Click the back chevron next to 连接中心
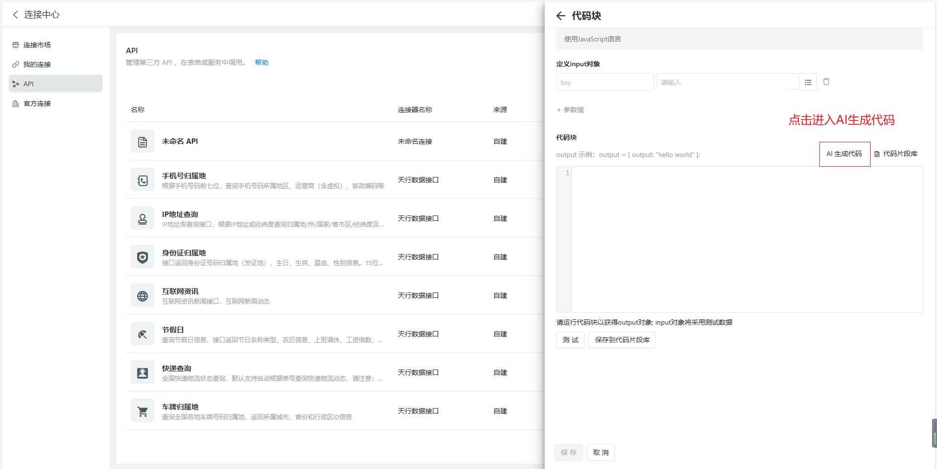 click(16, 15)
